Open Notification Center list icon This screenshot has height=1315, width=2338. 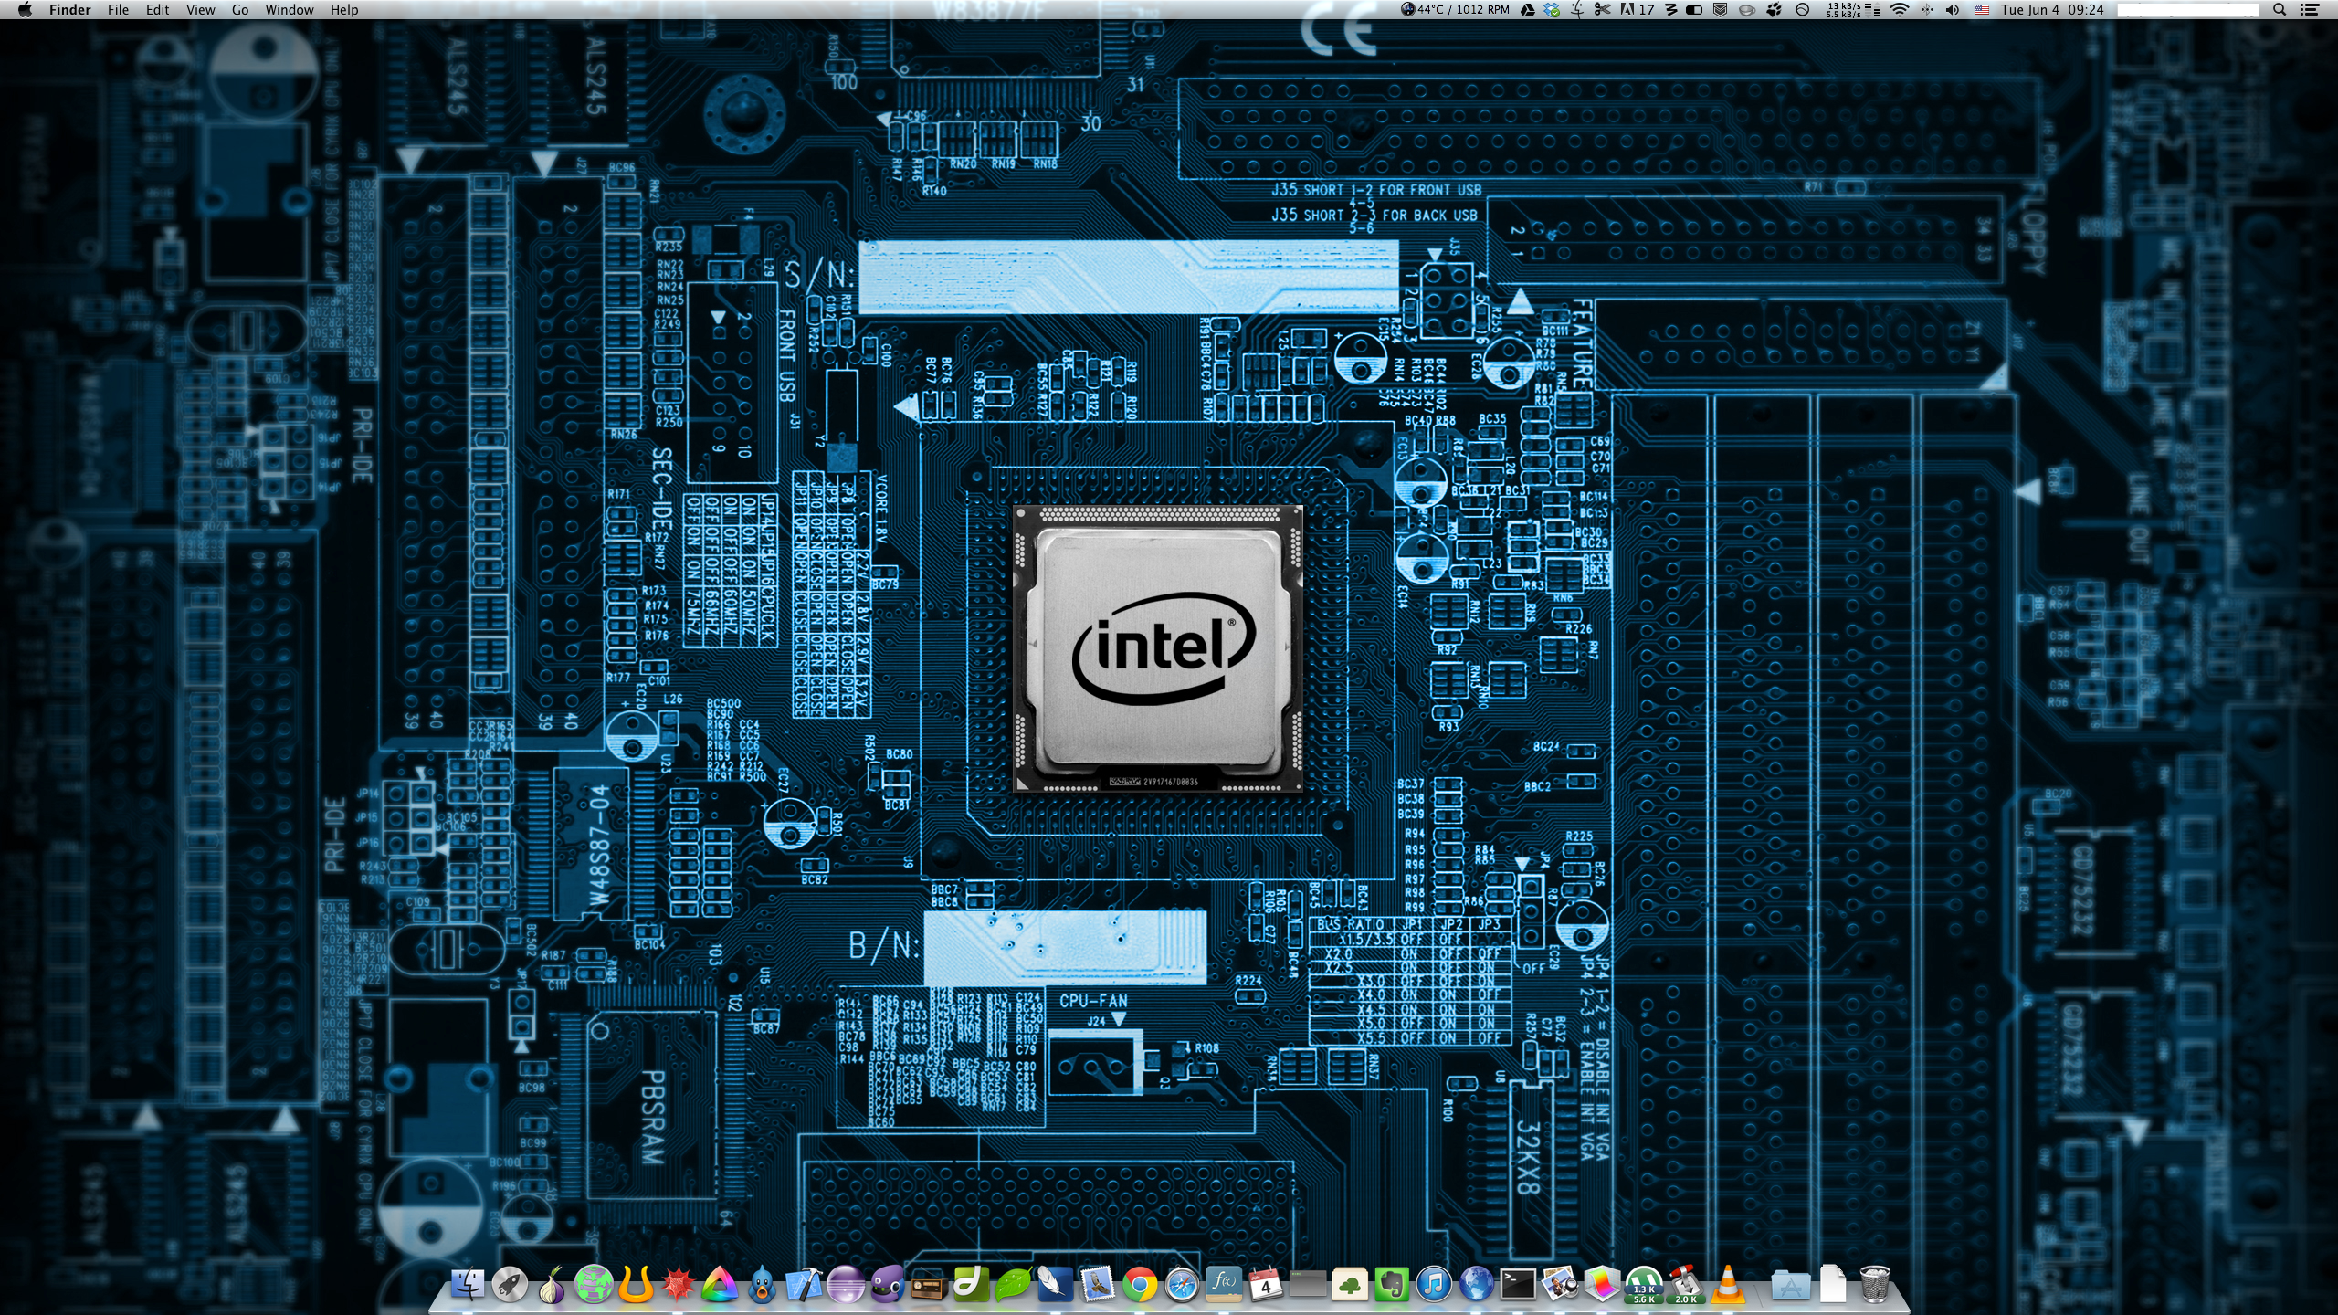point(2310,9)
